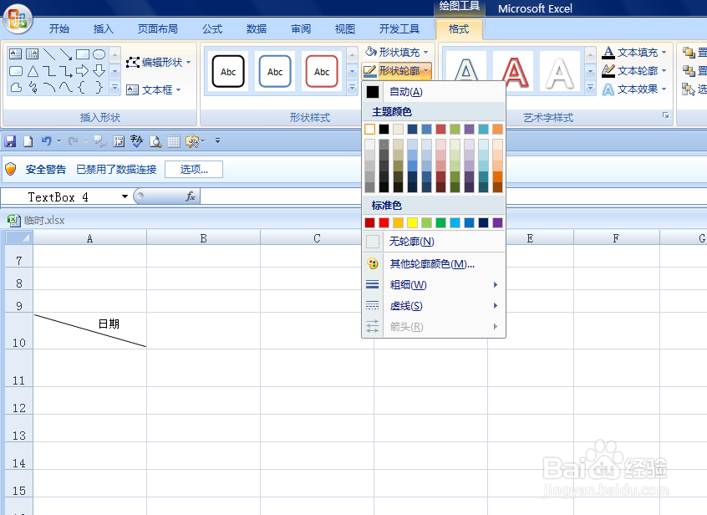Open 其他轮廓颜色 more outline colors
The width and height of the screenshot is (707, 515).
point(434,263)
